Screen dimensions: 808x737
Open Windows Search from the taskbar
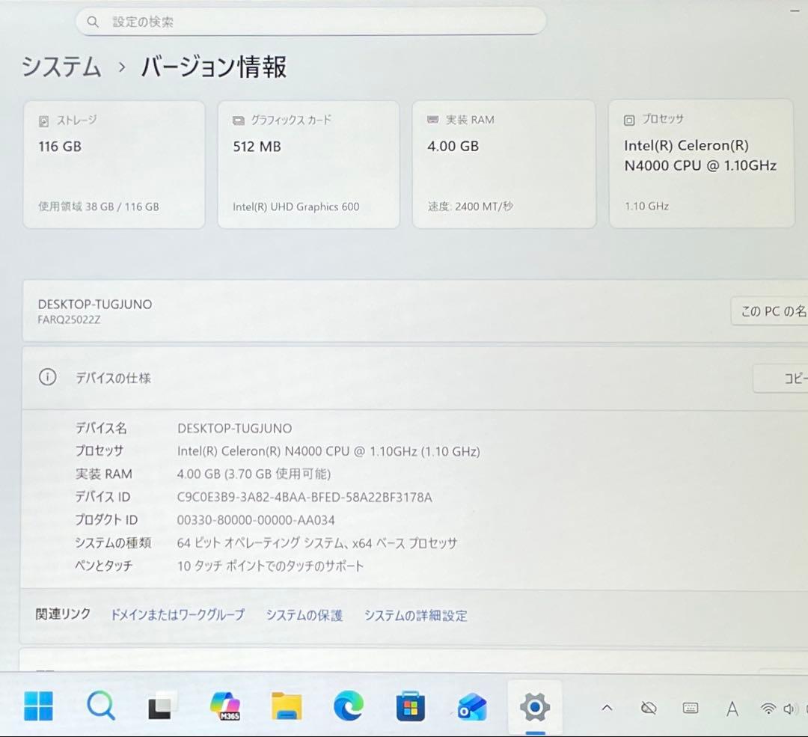point(101,706)
